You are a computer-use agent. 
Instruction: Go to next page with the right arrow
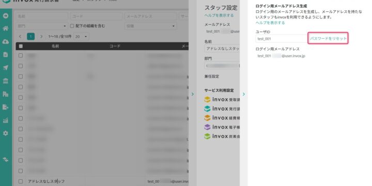(41, 37)
